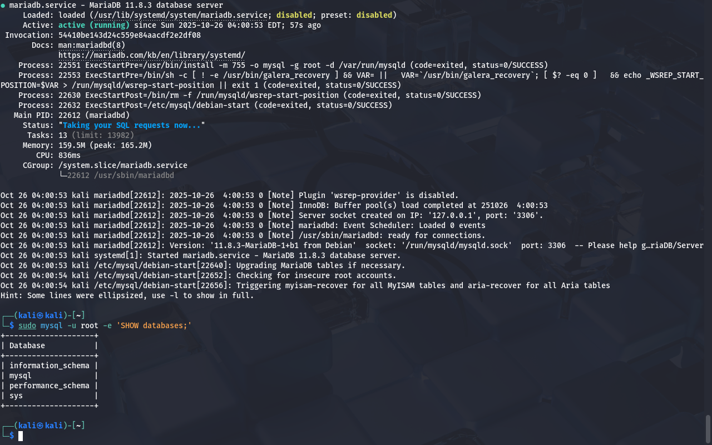This screenshot has width=712, height=445.
Task: Click the green 'active (running)' status text
Action: click(x=93, y=25)
